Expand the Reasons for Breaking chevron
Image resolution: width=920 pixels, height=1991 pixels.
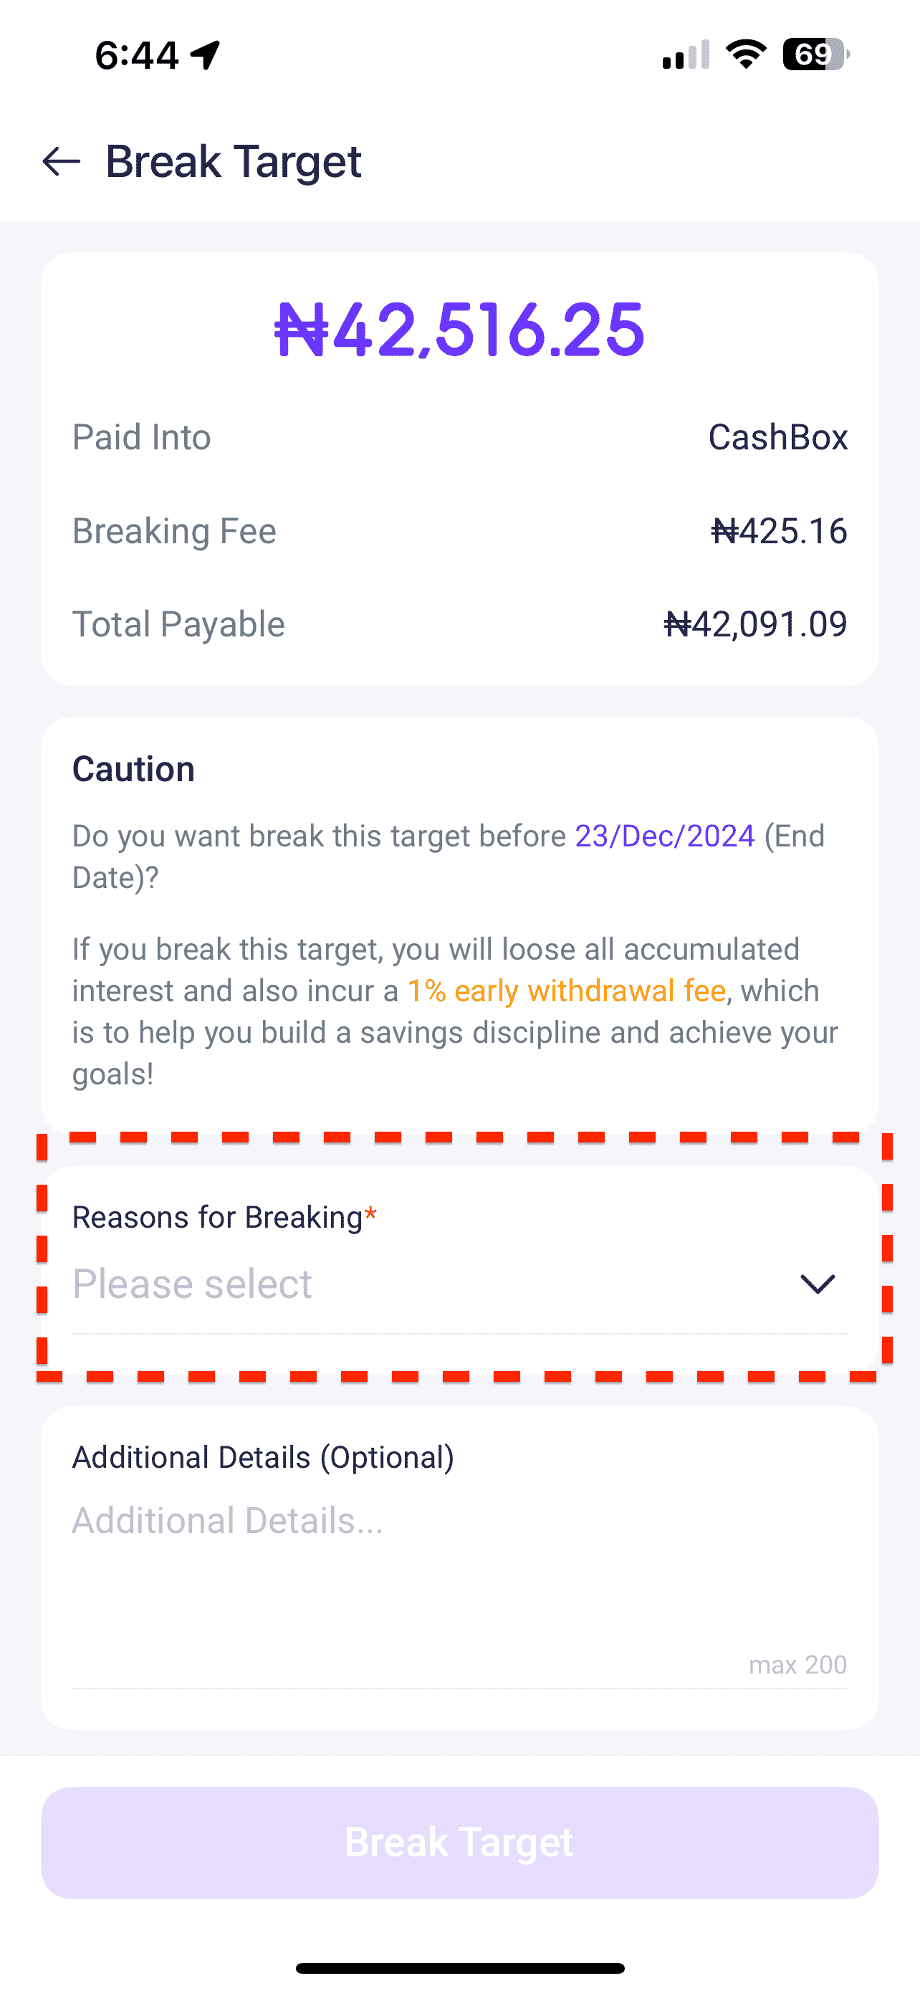click(818, 1284)
